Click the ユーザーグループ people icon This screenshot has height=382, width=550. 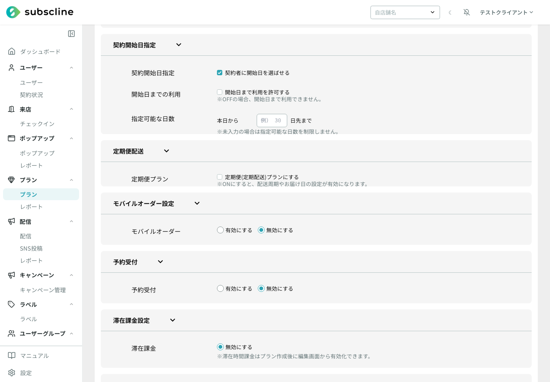point(11,333)
